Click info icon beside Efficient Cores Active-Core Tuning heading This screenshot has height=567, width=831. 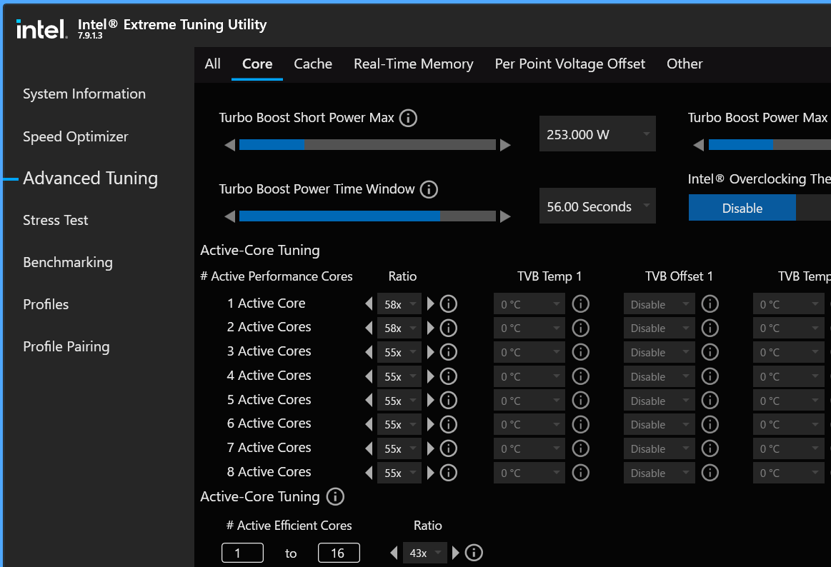[334, 497]
